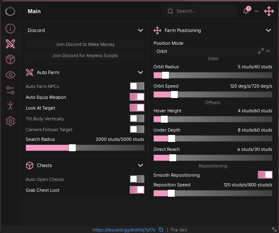
Task: Click the circular logo icon in the sidebar
Action: [x=10, y=11]
